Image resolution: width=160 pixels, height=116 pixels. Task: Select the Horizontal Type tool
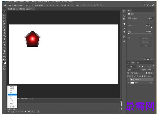pyautogui.click(x=4, y=39)
